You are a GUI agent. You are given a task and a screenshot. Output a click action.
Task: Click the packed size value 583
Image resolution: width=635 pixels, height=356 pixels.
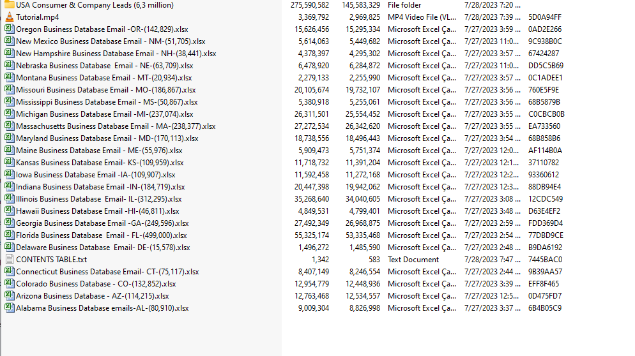(x=374, y=260)
